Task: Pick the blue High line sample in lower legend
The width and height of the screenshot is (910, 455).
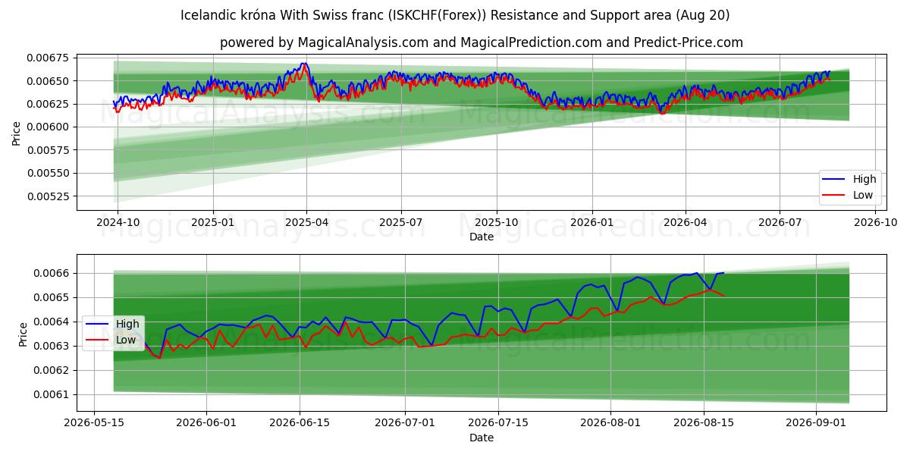Action: coord(99,325)
